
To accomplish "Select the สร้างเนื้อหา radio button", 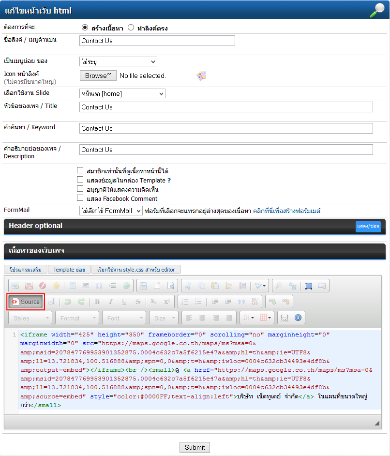I will coord(85,27).
